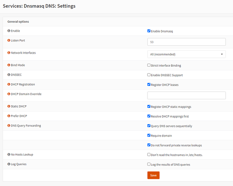The image size is (233, 186).
Task: Open the Network Interfaces dropdown
Action: pyautogui.click(x=186, y=54)
